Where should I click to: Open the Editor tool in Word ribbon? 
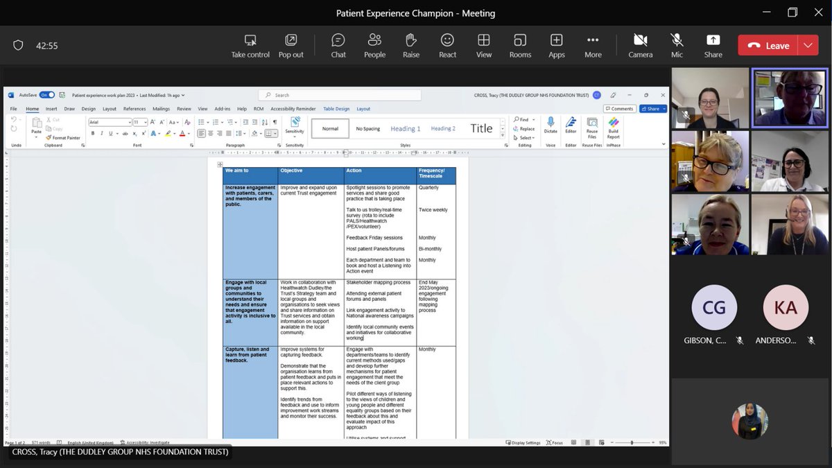(571, 125)
